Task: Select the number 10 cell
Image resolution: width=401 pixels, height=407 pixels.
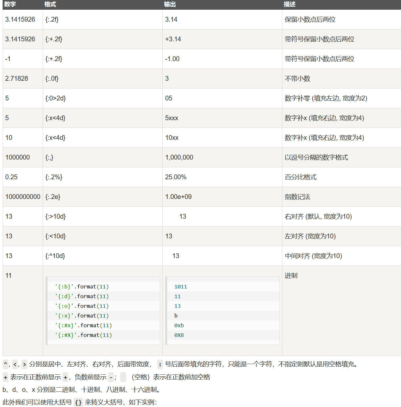Action: tap(23, 138)
